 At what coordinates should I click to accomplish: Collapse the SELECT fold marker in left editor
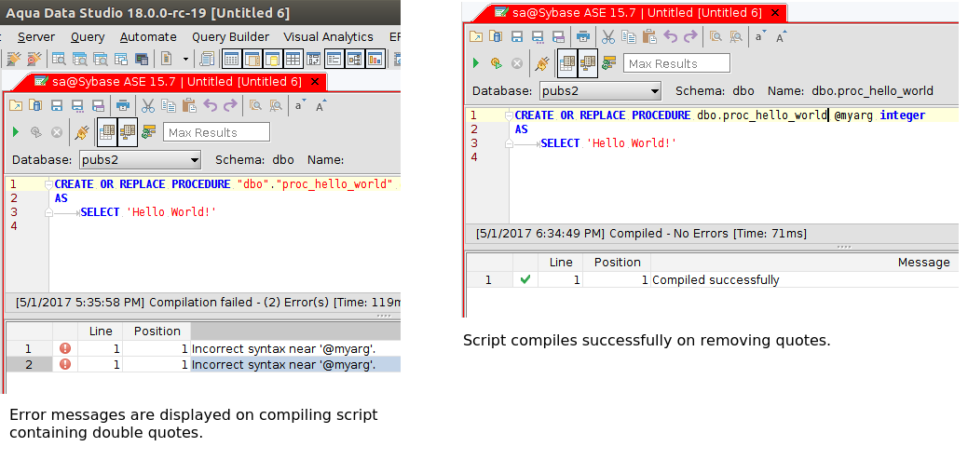[x=48, y=212]
